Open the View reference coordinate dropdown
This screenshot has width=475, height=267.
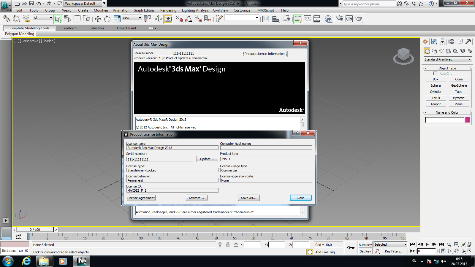[x=132, y=18]
